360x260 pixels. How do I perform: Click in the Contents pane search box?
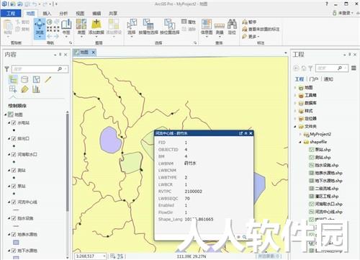[40, 69]
